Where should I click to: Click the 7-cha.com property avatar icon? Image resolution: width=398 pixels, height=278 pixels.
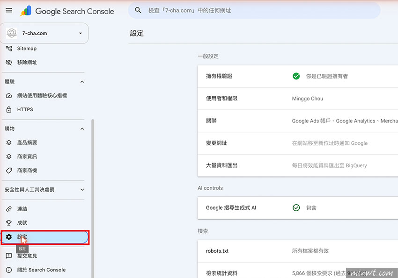tap(12, 33)
